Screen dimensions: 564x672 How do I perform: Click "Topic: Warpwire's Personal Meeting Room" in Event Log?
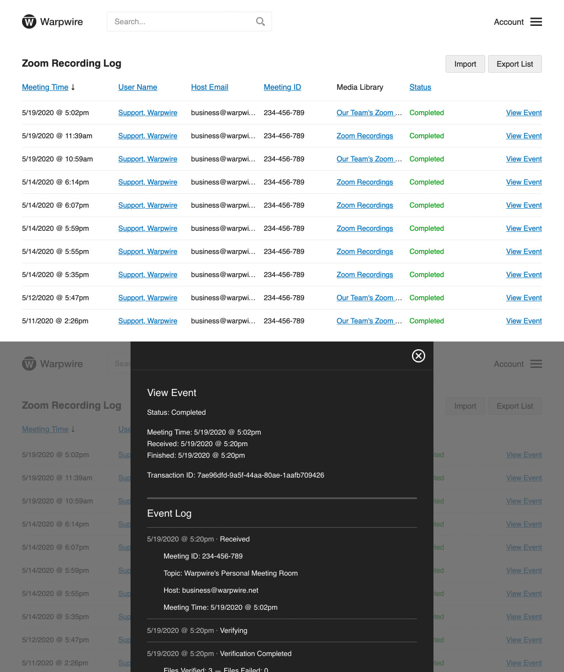[x=230, y=573]
